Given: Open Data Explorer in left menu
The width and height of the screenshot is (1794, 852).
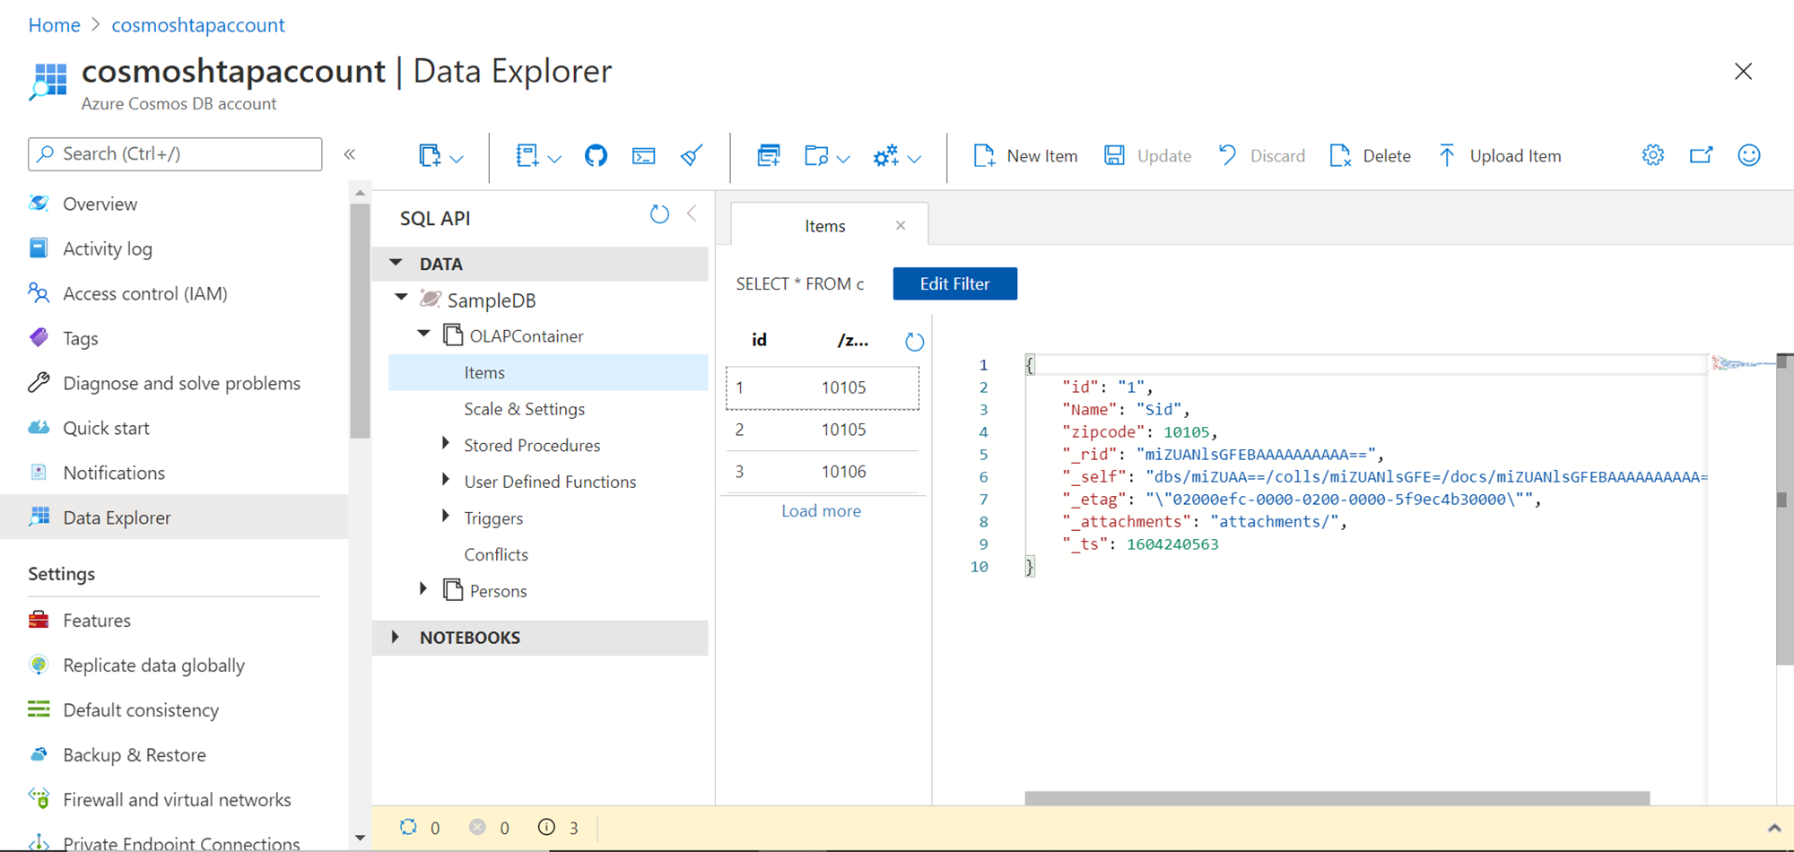Looking at the screenshot, I should tap(117, 517).
